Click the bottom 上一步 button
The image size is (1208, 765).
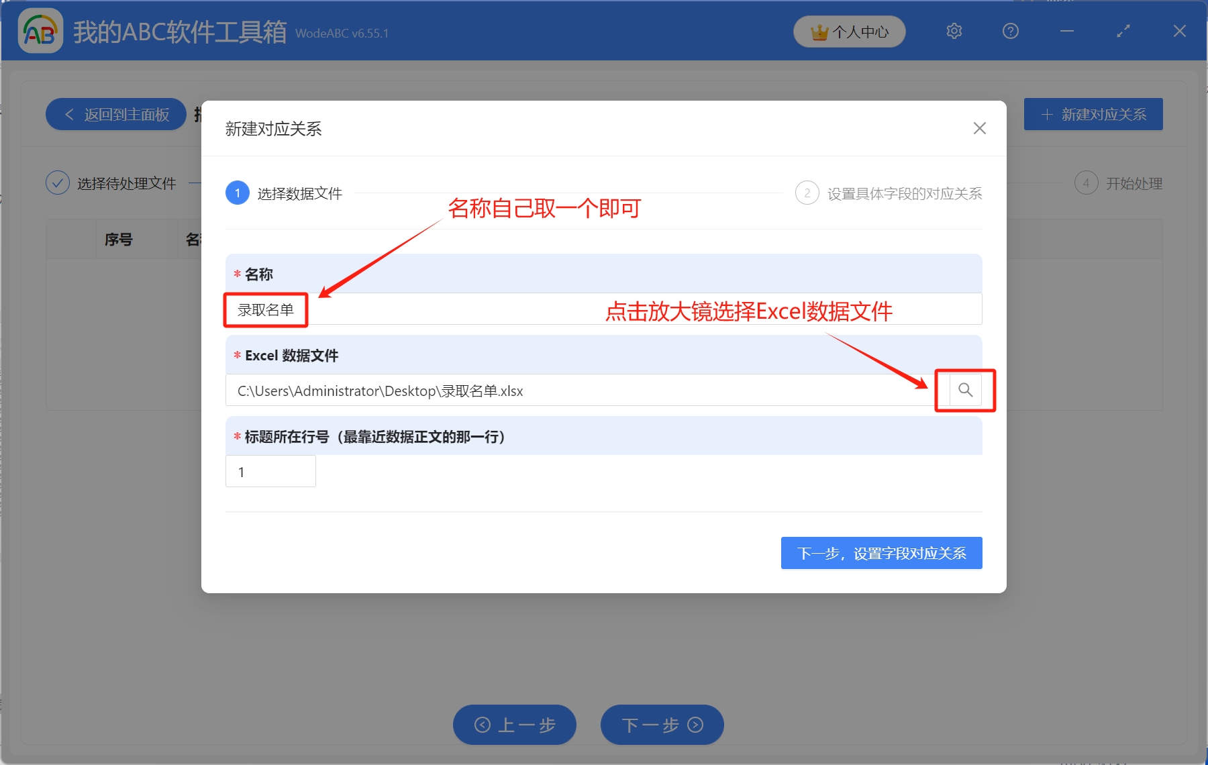(514, 725)
